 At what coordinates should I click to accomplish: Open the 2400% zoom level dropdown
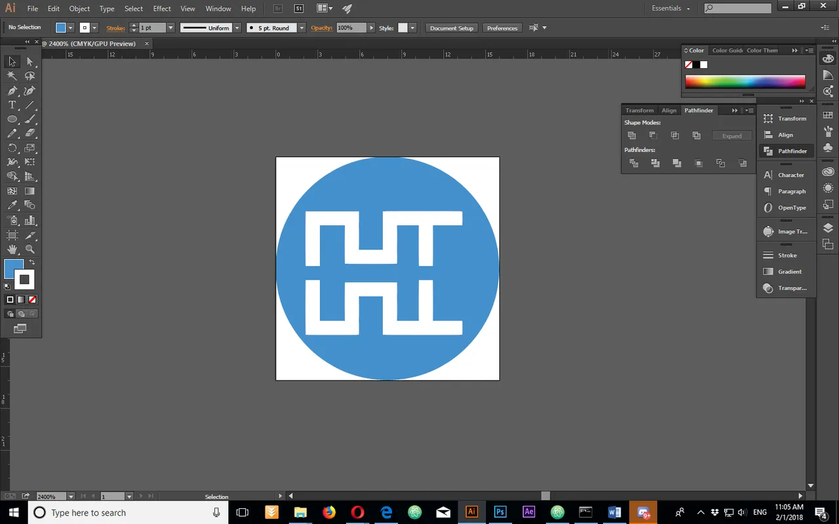71,496
